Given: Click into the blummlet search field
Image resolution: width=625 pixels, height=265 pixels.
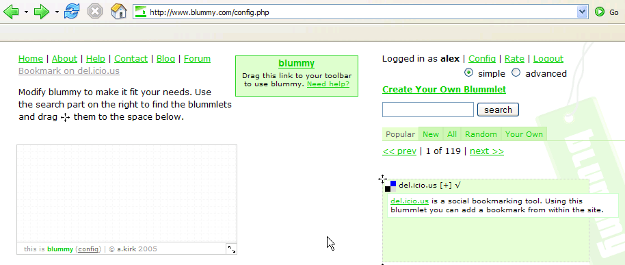Looking at the screenshot, I should click(427, 110).
